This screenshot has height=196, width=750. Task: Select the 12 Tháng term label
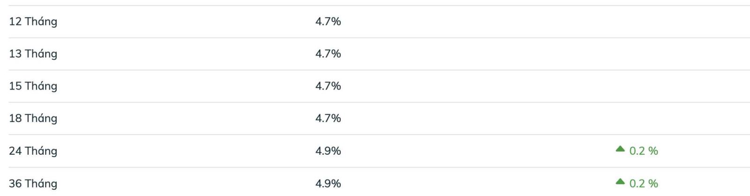tap(33, 22)
